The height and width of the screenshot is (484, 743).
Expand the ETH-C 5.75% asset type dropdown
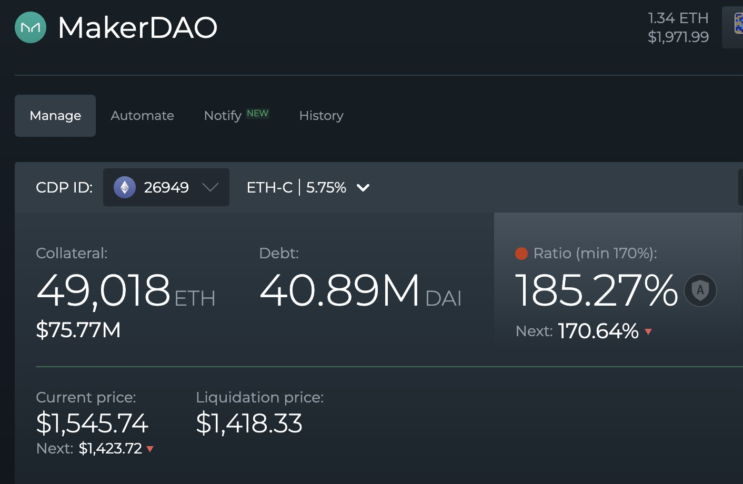pos(308,187)
